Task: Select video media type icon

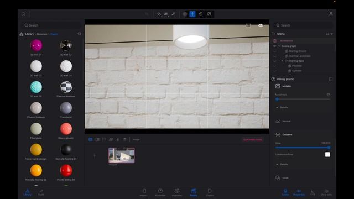Action: pos(111,139)
